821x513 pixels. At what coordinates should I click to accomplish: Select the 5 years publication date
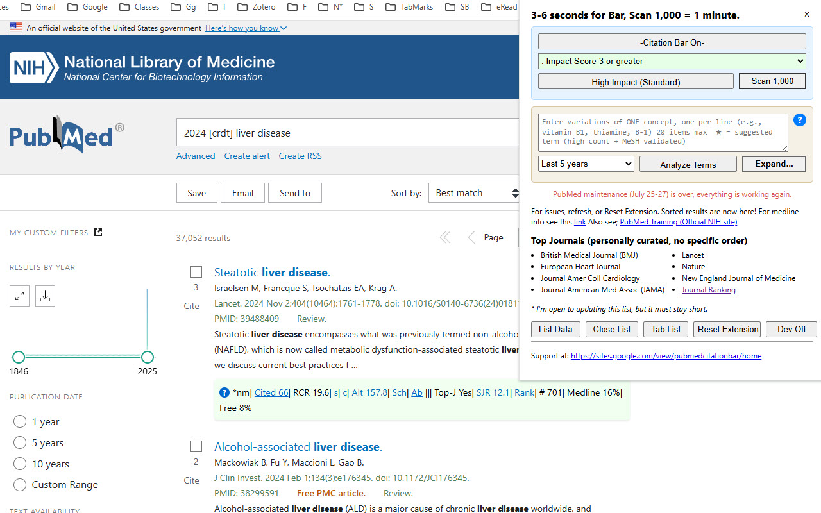coord(20,442)
